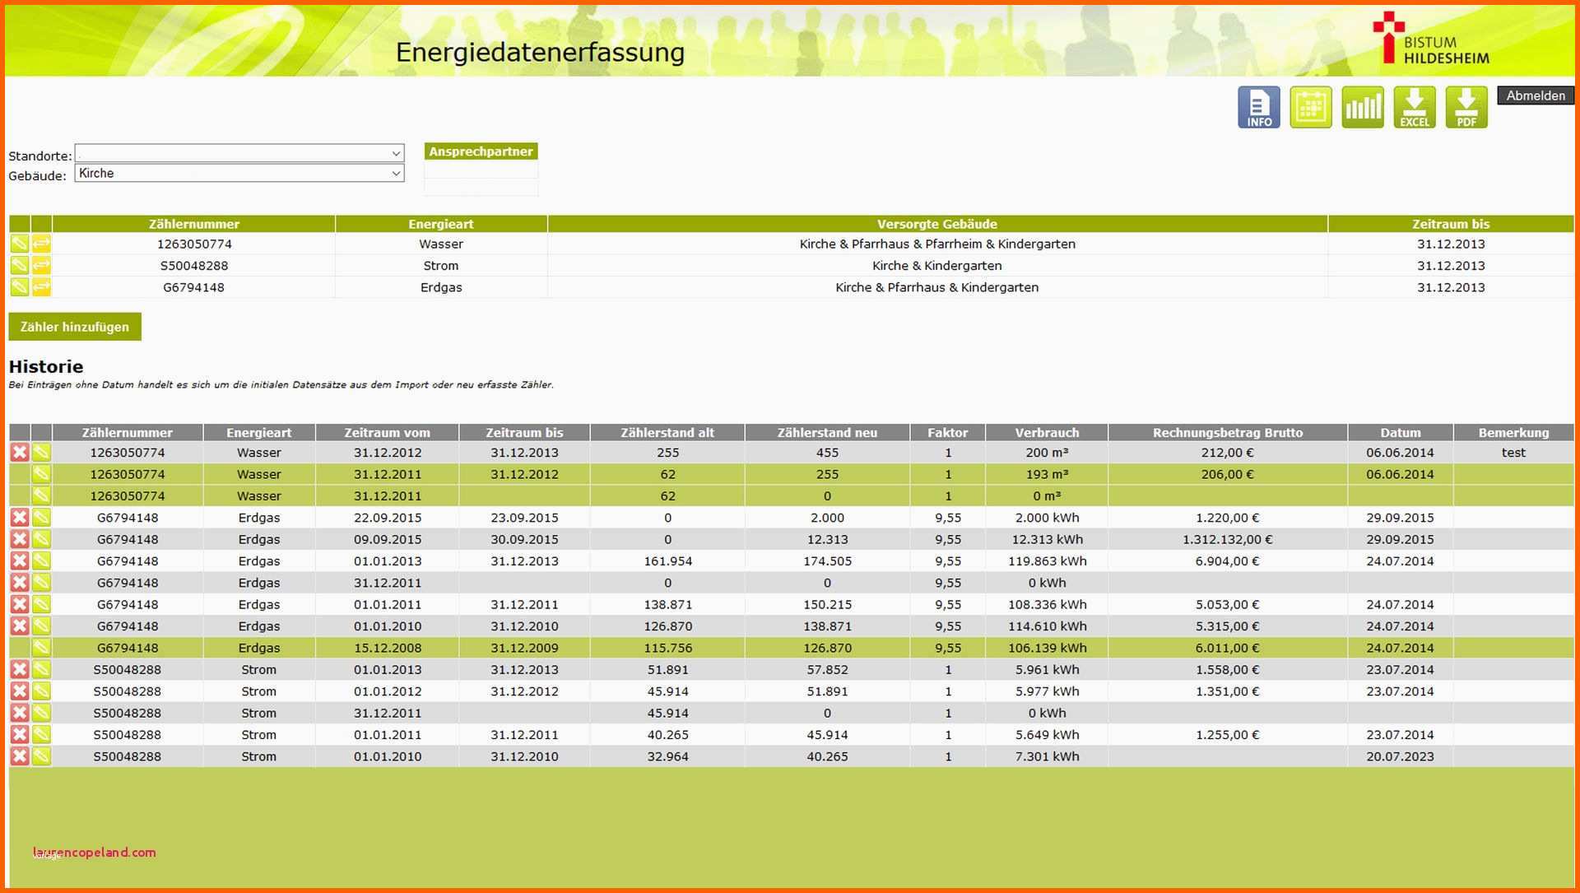Click the Abmelden logout button
1580x893 pixels.
click(x=1536, y=95)
